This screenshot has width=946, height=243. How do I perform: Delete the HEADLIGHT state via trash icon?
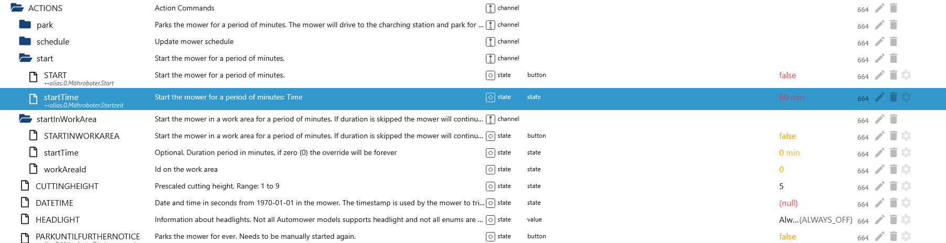point(894,219)
